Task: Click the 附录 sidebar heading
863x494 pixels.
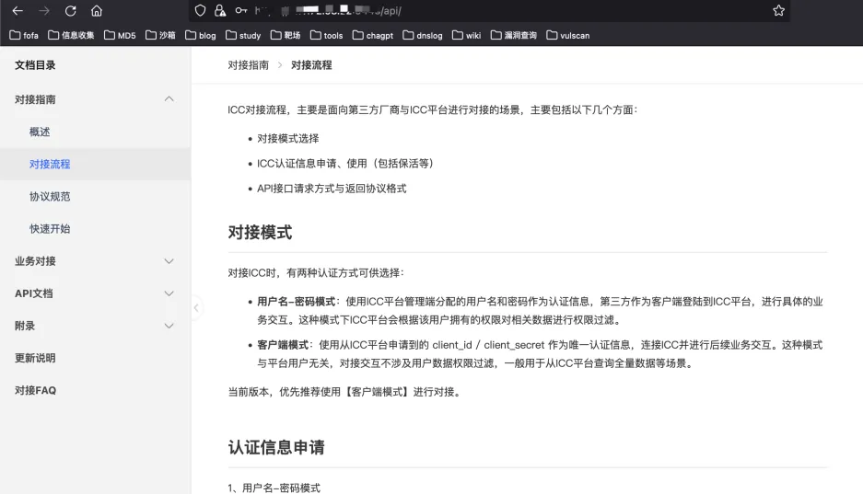Action: coord(25,326)
